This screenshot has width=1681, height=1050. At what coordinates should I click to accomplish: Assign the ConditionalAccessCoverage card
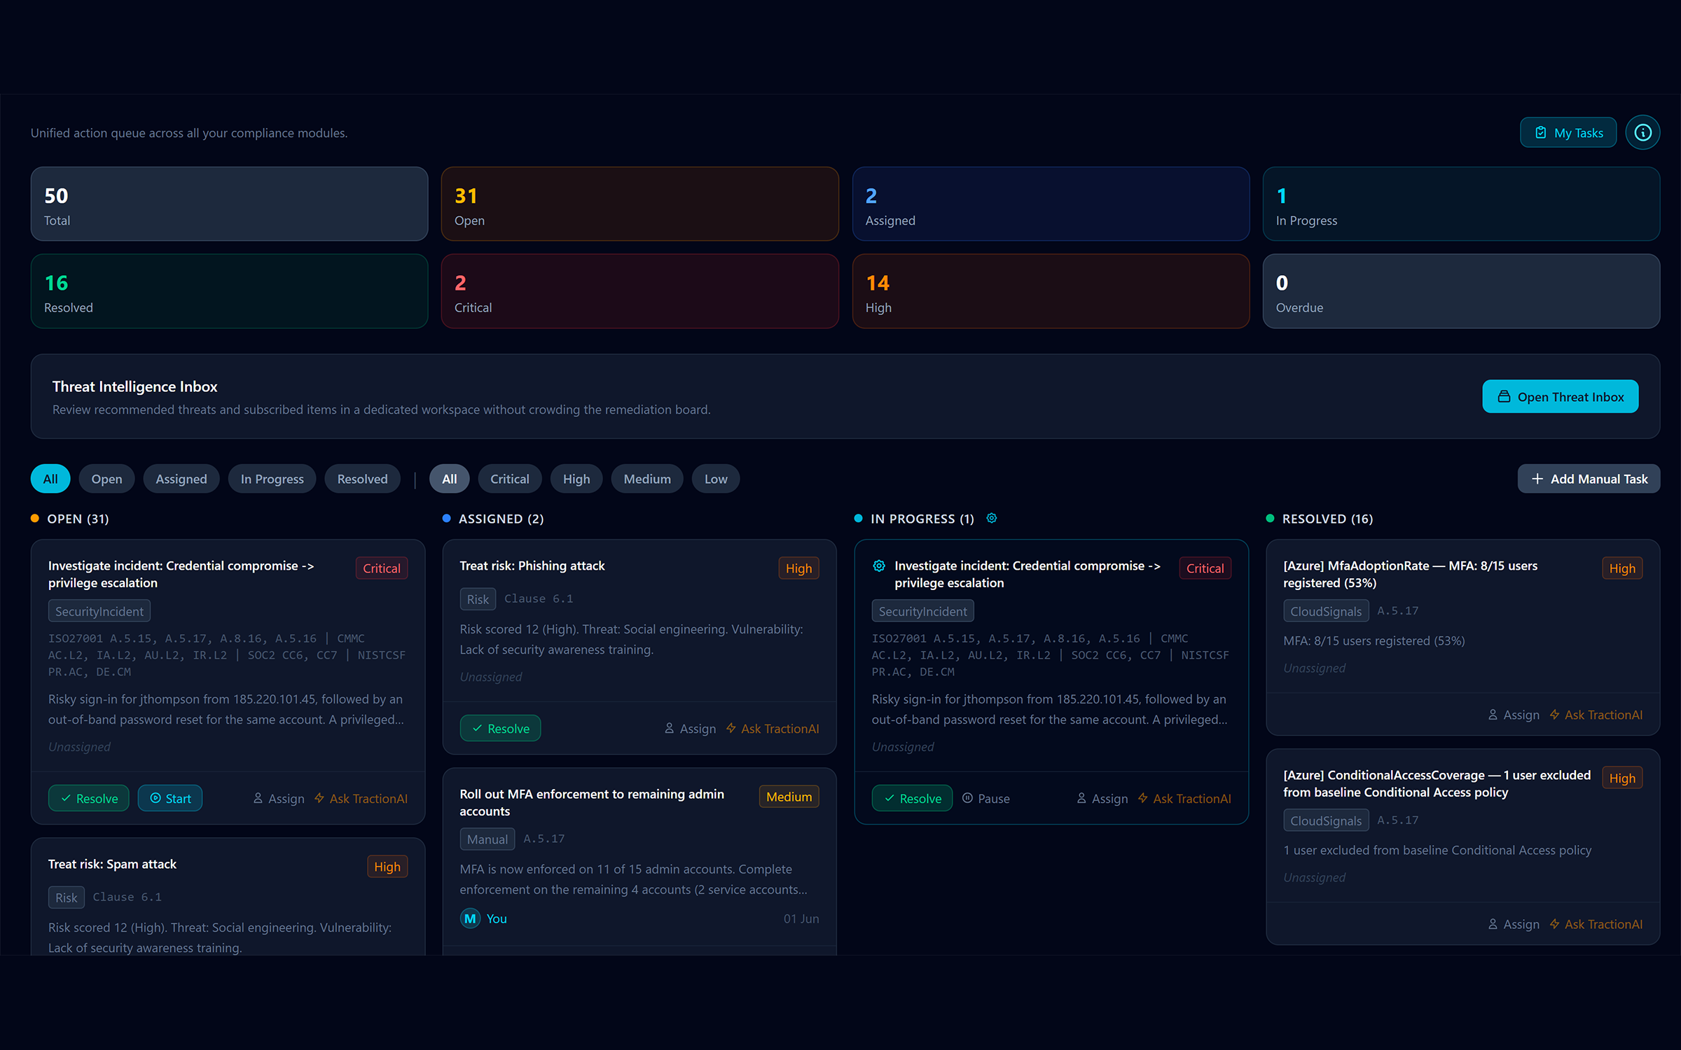[x=1514, y=924]
